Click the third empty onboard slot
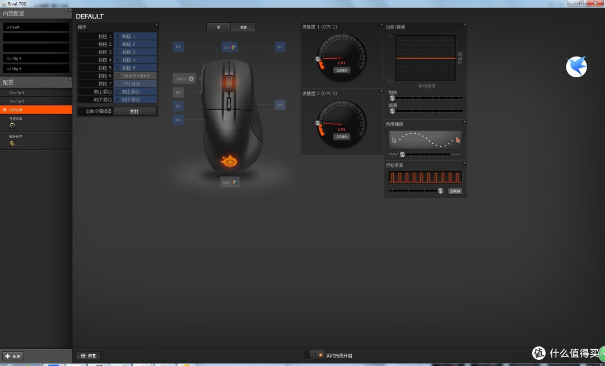The image size is (605, 366). click(x=36, y=48)
